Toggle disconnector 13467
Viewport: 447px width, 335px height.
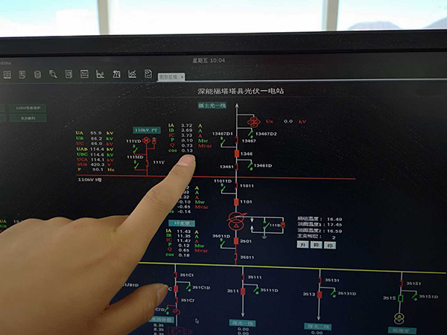pyautogui.click(x=237, y=140)
